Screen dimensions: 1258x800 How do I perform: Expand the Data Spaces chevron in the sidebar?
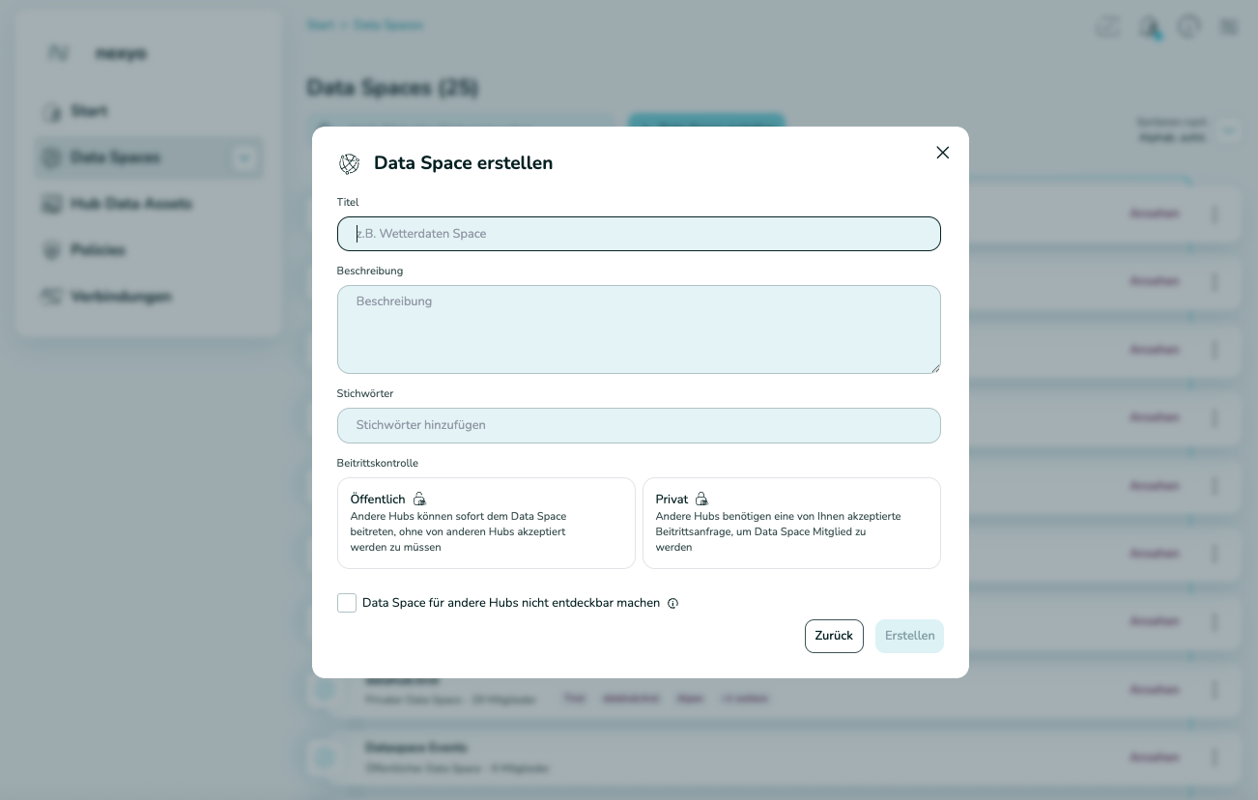tap(244, 157)
